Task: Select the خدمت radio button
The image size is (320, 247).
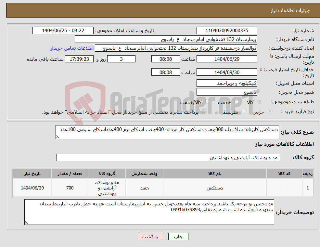Action: pyautogui.click(x=237, y=101)
